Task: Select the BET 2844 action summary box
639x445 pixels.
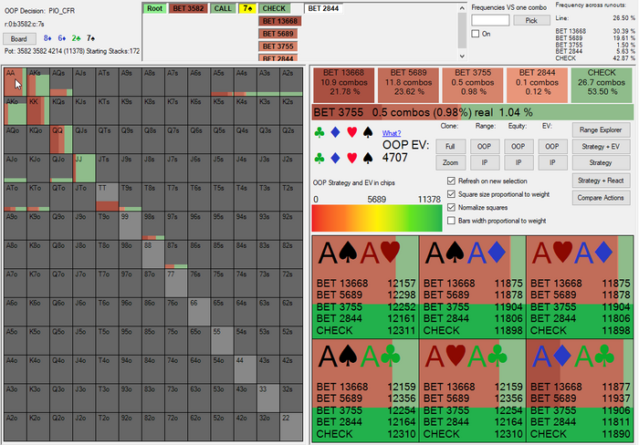Action: [x=537, y=85]
